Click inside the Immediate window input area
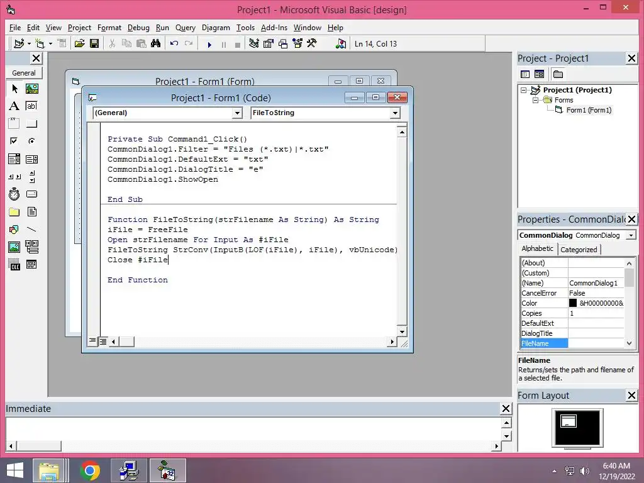This screenshot has height=483, width=644. (253, 429)
